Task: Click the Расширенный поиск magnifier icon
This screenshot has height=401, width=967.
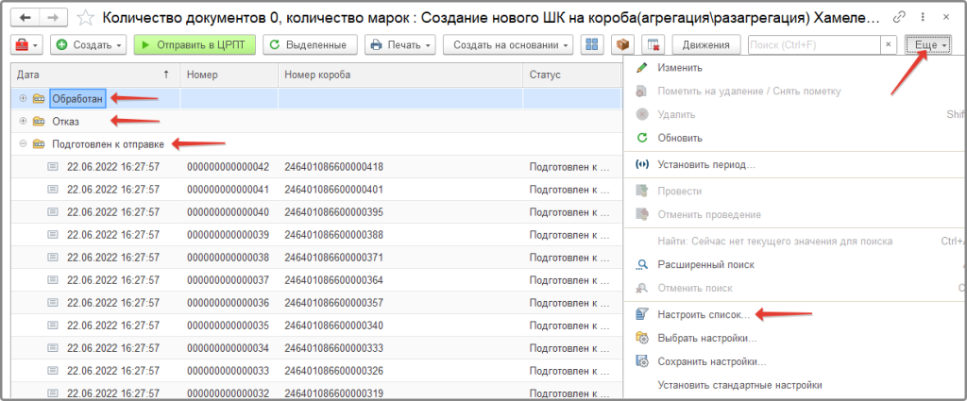Action: tap(642, 264)
